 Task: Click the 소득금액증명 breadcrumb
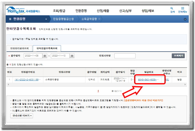[x=89, y=19]
